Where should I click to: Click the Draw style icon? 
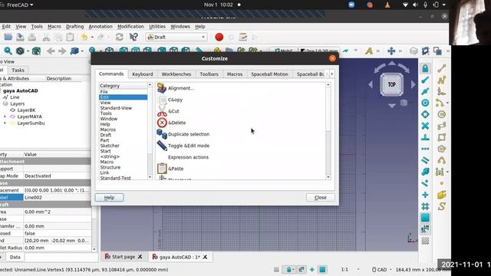(20, 51)
